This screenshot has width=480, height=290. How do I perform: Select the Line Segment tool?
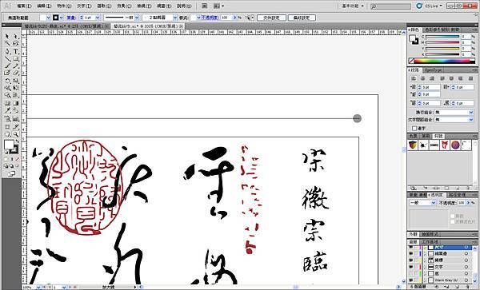(7, 58)
